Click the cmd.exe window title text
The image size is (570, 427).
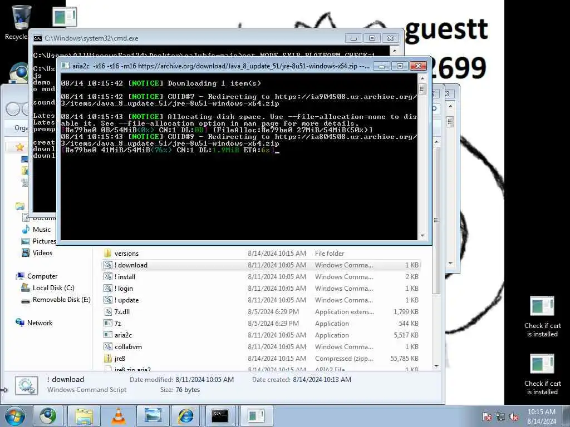91,38
